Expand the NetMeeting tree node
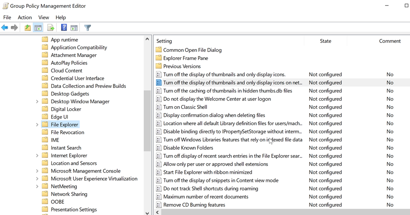The image size is (410, 215). pyautogui.click(x=37, y=186)
